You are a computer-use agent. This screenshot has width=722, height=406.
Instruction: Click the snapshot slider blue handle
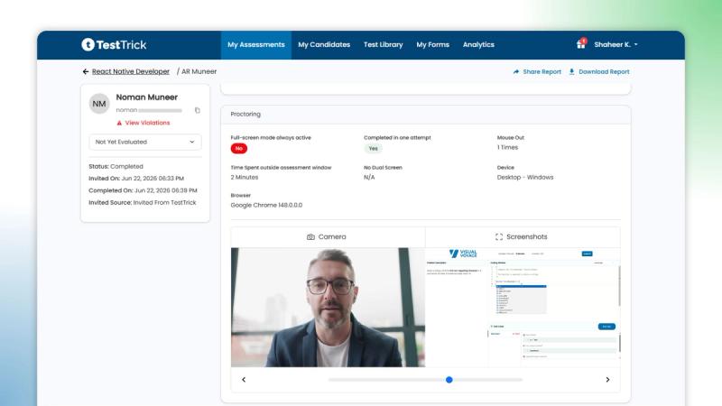click(449, 380)
